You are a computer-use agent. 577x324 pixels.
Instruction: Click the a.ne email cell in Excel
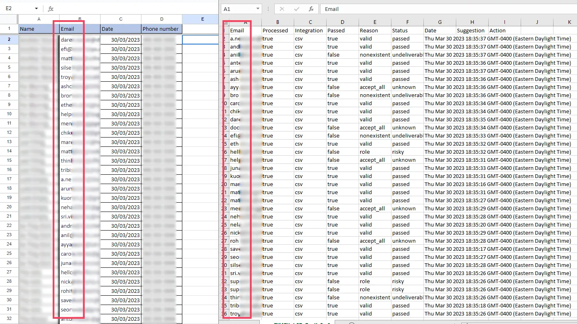pyautogui.click(x=246, y=38)
